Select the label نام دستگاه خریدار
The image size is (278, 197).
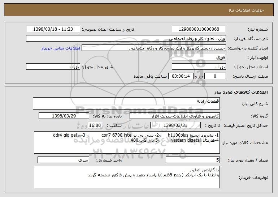[251, 39]
